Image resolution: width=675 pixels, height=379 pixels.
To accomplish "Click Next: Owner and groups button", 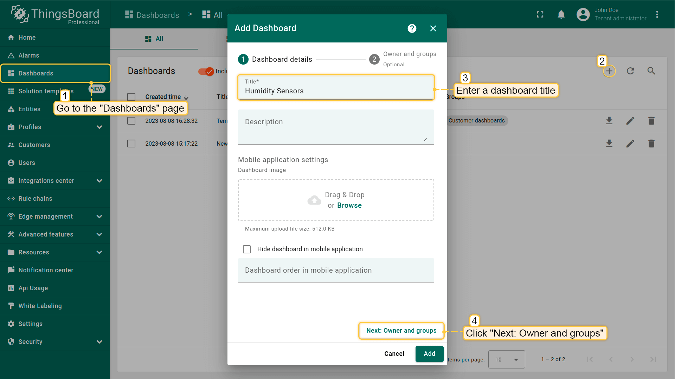I will point(401,331).
